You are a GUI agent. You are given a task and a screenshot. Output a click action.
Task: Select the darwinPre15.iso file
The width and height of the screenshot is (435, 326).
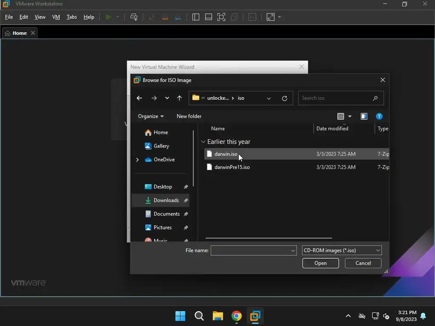(x=297, y=167)
